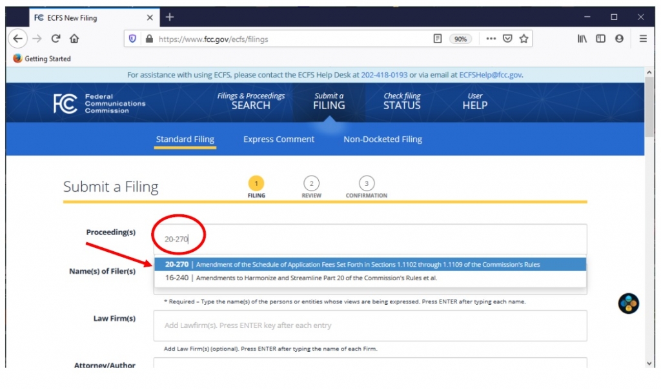
Task: Open the Library bookmarks icon
Action: pos(582,39)
